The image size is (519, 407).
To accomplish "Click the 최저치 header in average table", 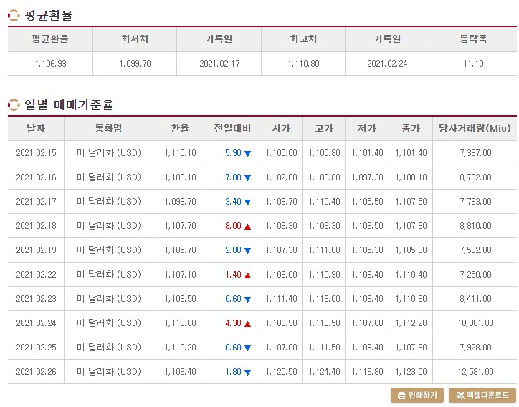I will 135,39.
